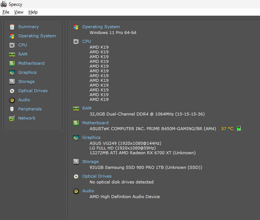Click Storage drive icon in summary panel
260x220 pixels.
[76, 162]
